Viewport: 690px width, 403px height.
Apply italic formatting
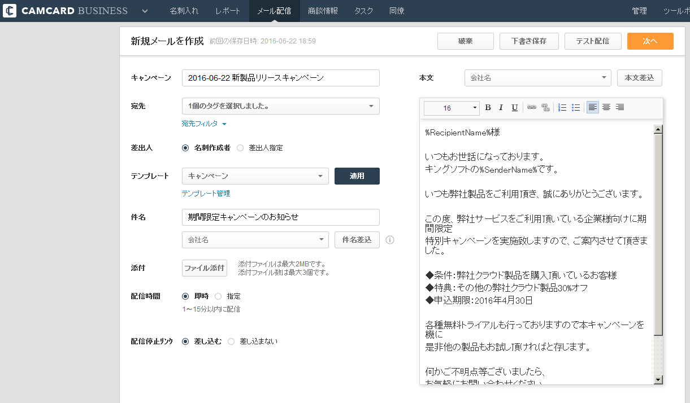(x=501, y=107)
